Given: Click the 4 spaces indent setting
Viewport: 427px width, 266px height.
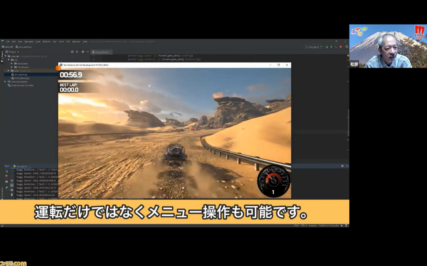Looking at the screenshot, I should pyautogui.click(x=313, y=225).
